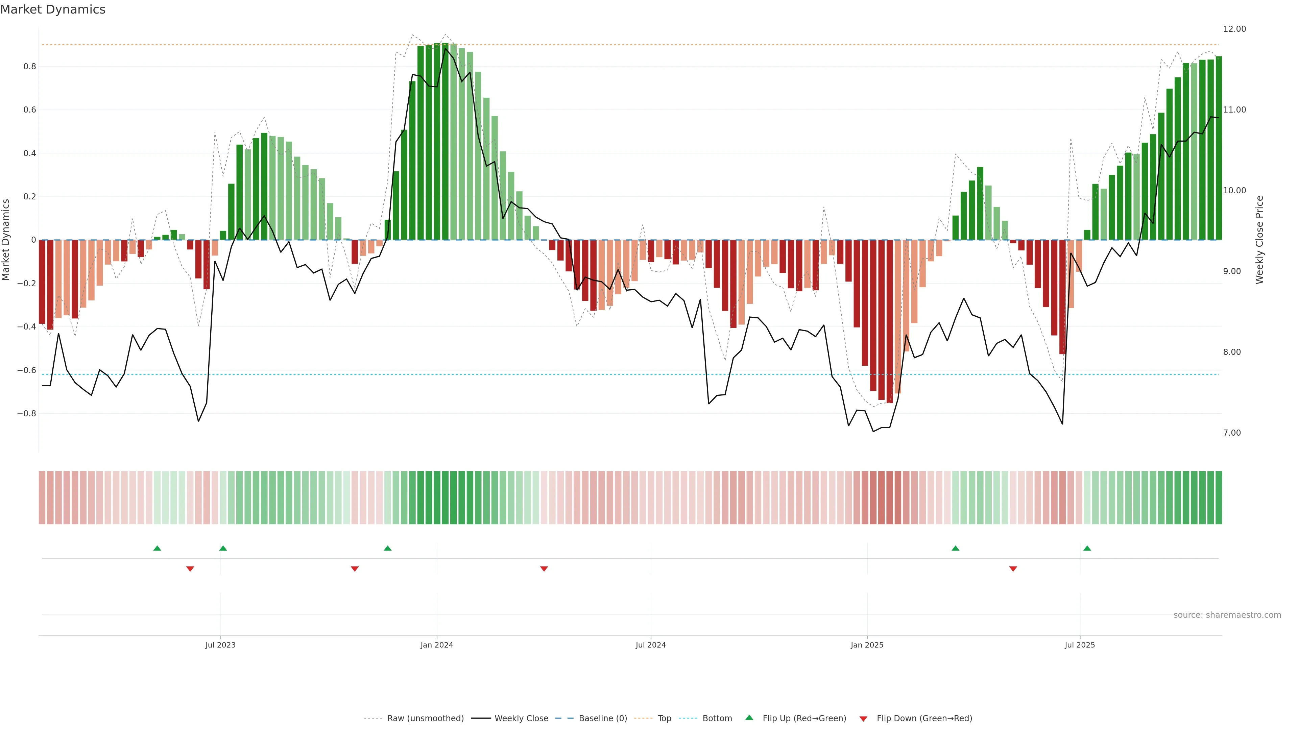Click the green flip-up triangle after Jan 2025
1298x730 pixels.
(955, 548)
